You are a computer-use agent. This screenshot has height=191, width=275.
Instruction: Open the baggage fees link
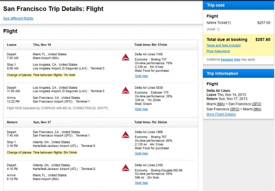pyautogui.click(x=230, y=60)
